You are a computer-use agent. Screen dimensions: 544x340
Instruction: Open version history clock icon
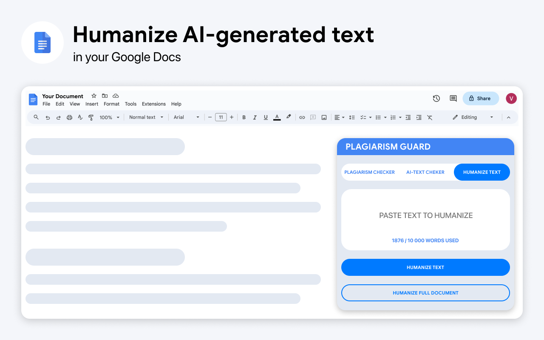(x=436, y=99)
